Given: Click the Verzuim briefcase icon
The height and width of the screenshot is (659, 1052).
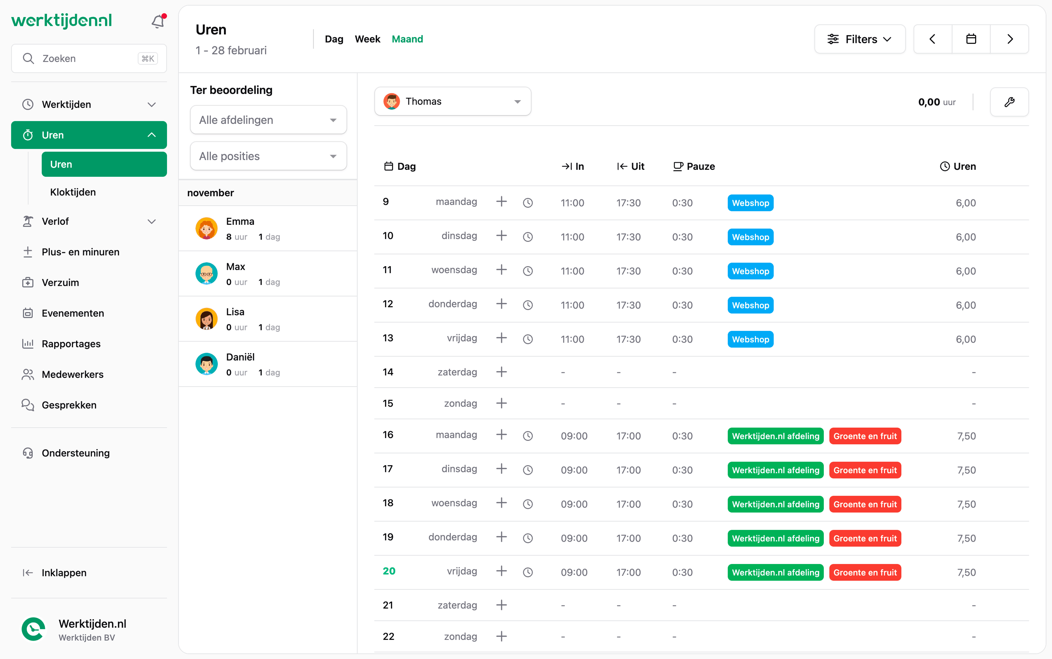Looking at the screenshot, I should pyautogui.click(x=28, y=283).
